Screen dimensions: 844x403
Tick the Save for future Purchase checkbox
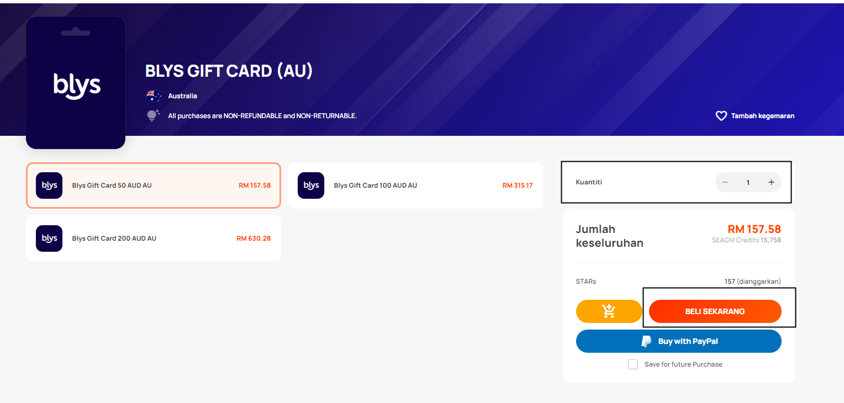pos(633,364)
